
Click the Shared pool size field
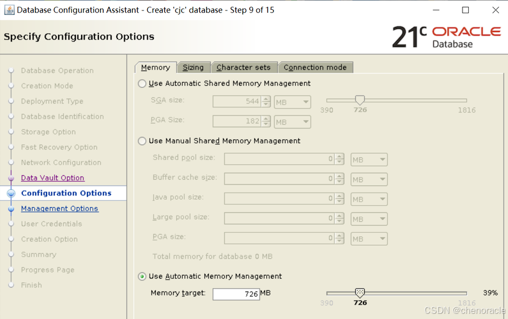tap(280, 159)
